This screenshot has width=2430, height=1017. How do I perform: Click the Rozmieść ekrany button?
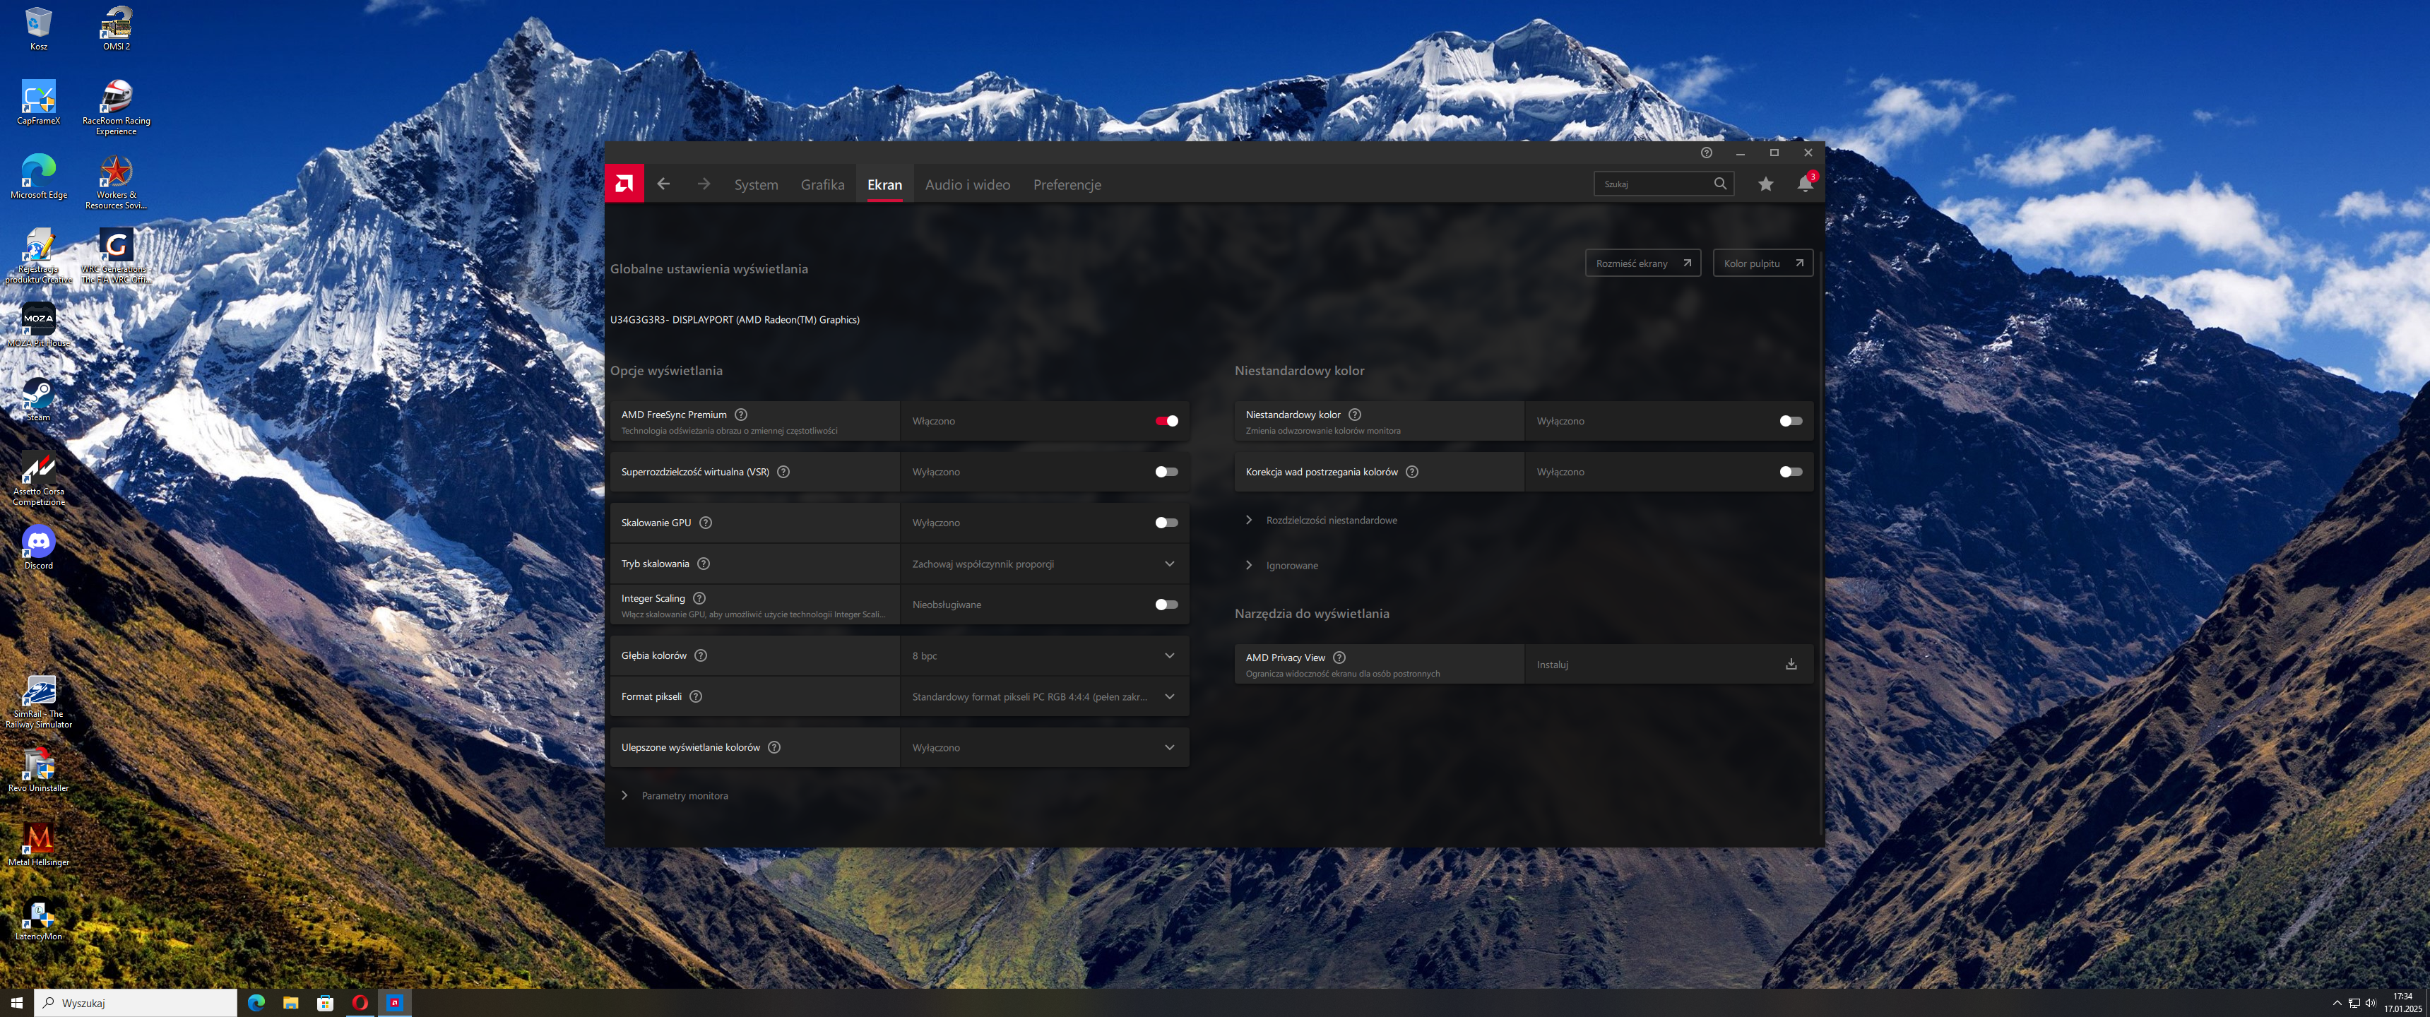pyautogui.click(x=1642, y=263)
